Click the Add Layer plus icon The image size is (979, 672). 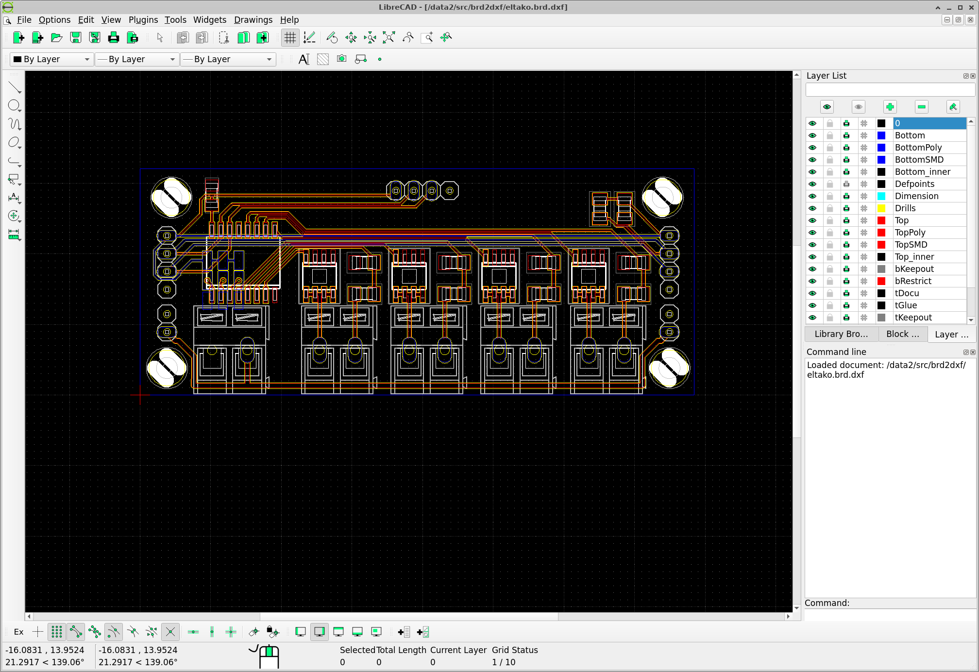[890, 107]
